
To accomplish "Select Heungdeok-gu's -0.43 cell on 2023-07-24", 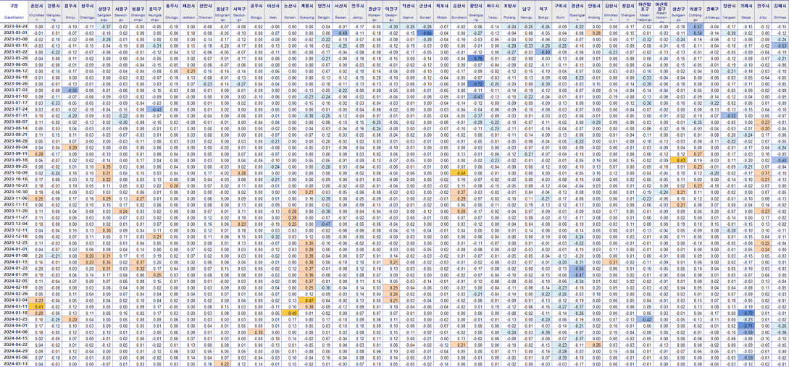I will click(x=156, y=109).
